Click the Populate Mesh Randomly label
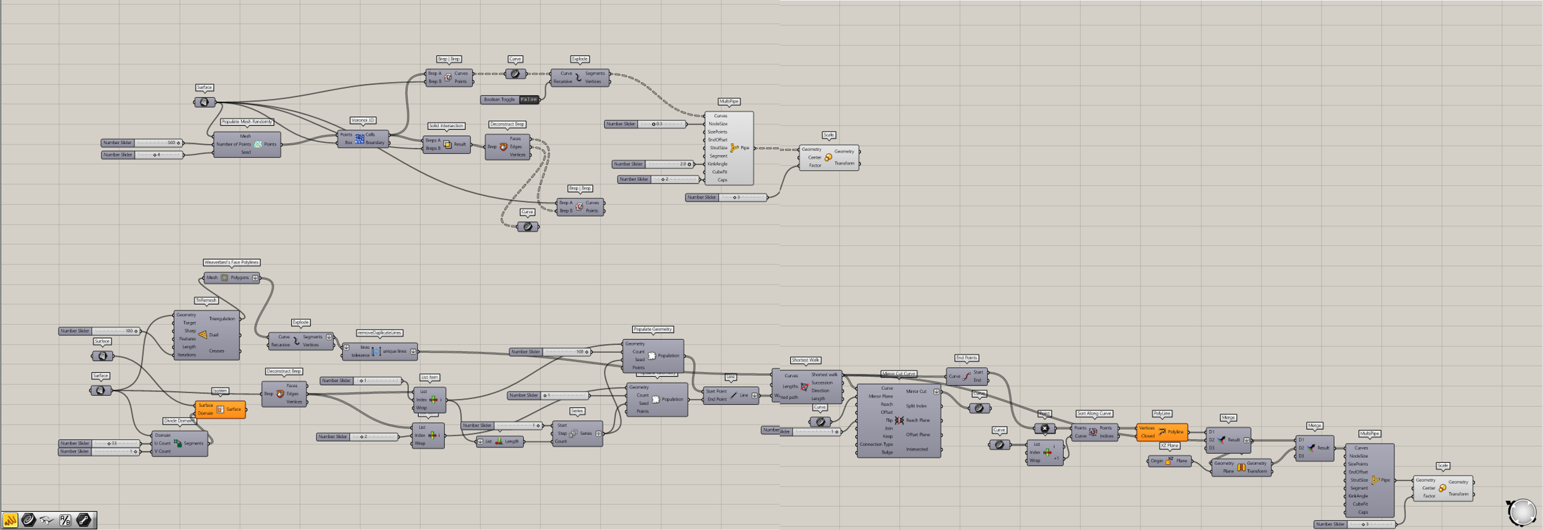Screen dimensions: 1543x530 pos(247,121)
